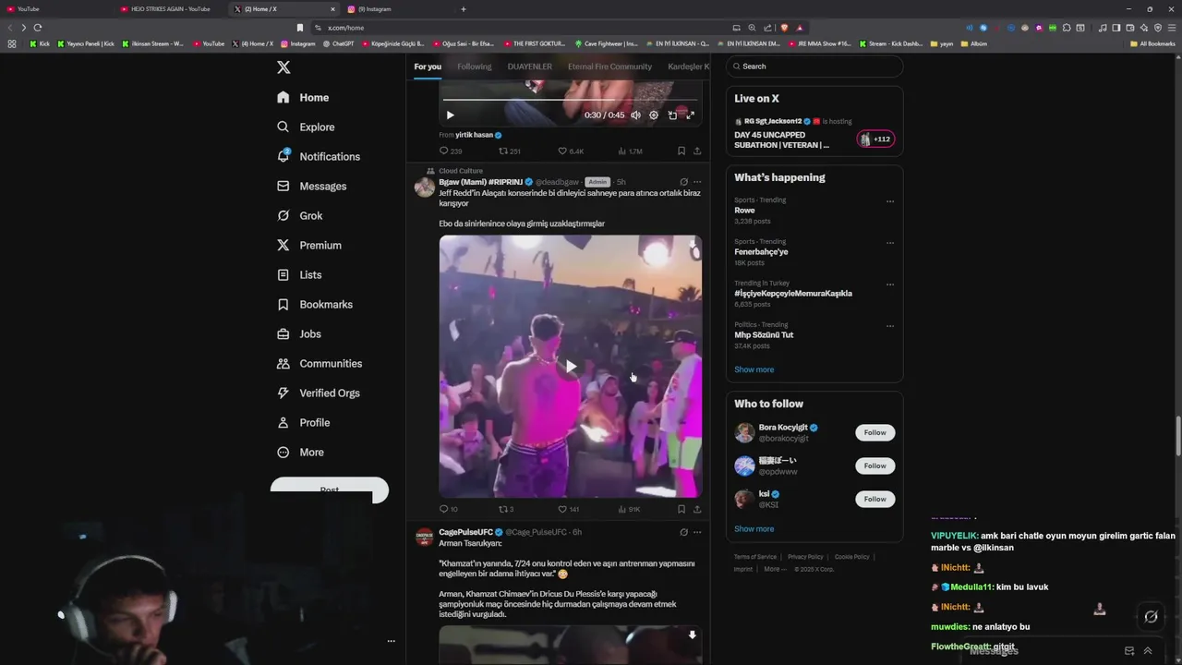This screenshot has height=665, width=1182.
Task: Follow KSI
Action: tap(874, 499)
